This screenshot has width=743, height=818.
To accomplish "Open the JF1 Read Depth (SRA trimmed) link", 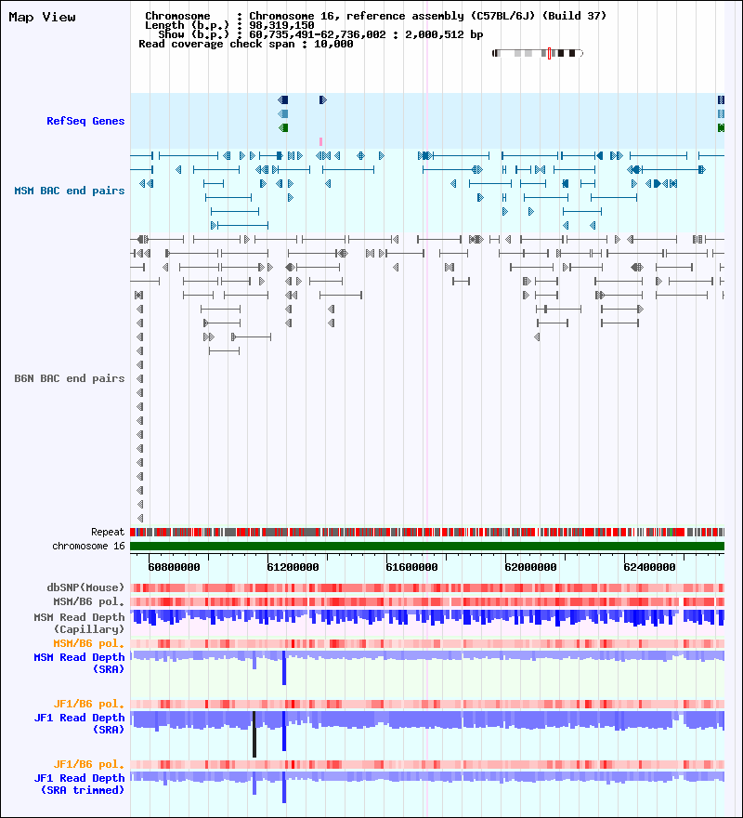I will pyautogui.click(x=79, y=785).
